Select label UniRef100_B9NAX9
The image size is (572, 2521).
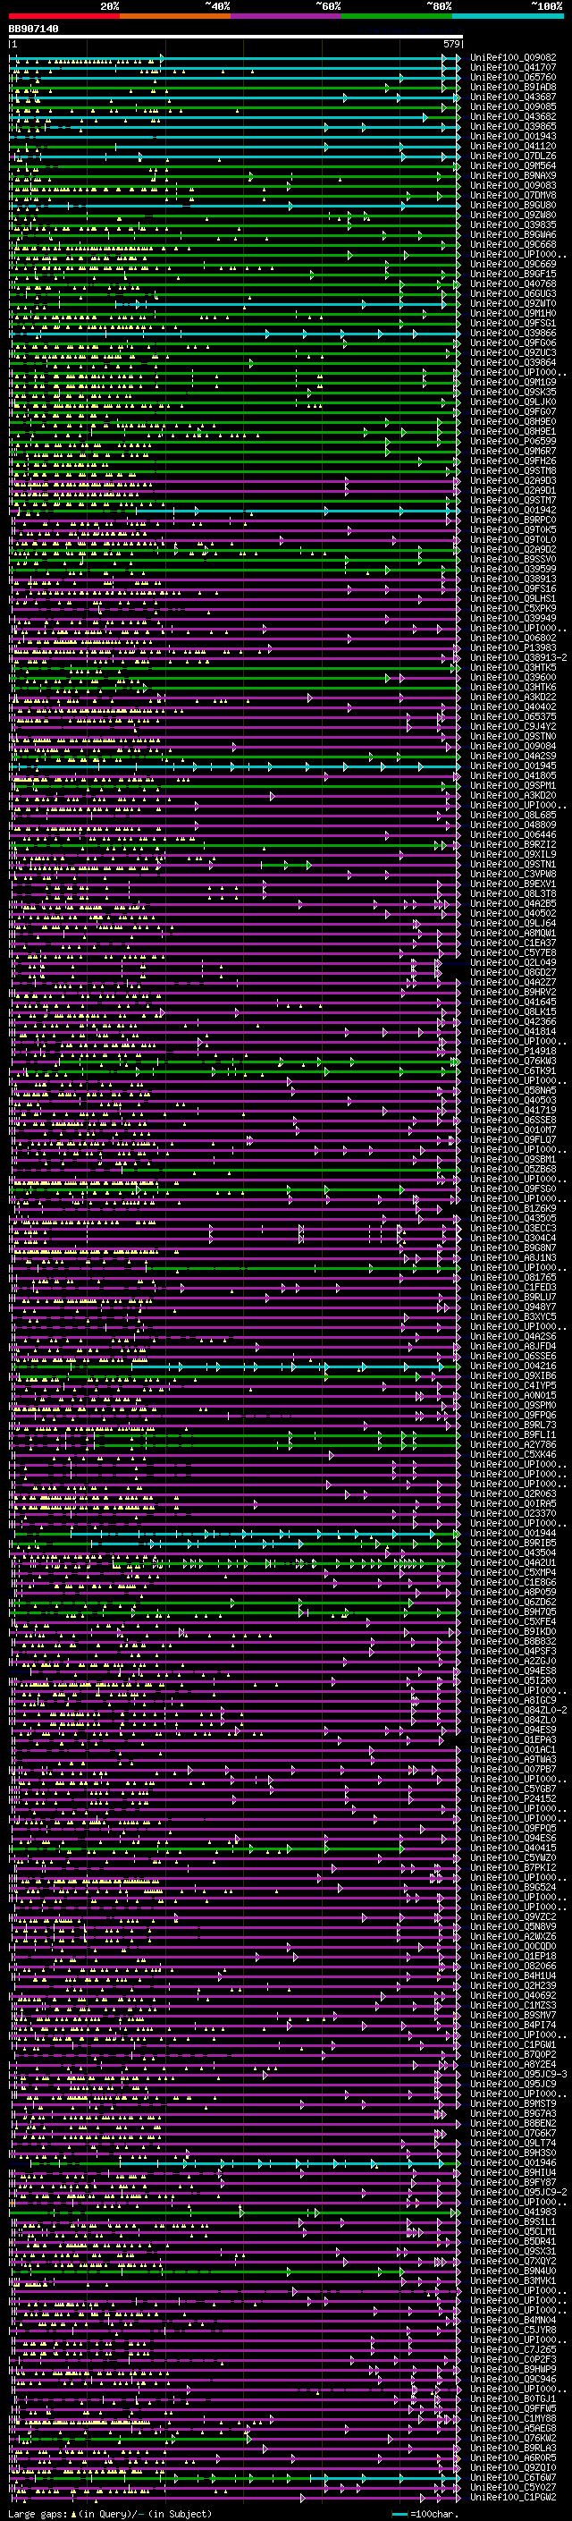click(x=513, y=175)
